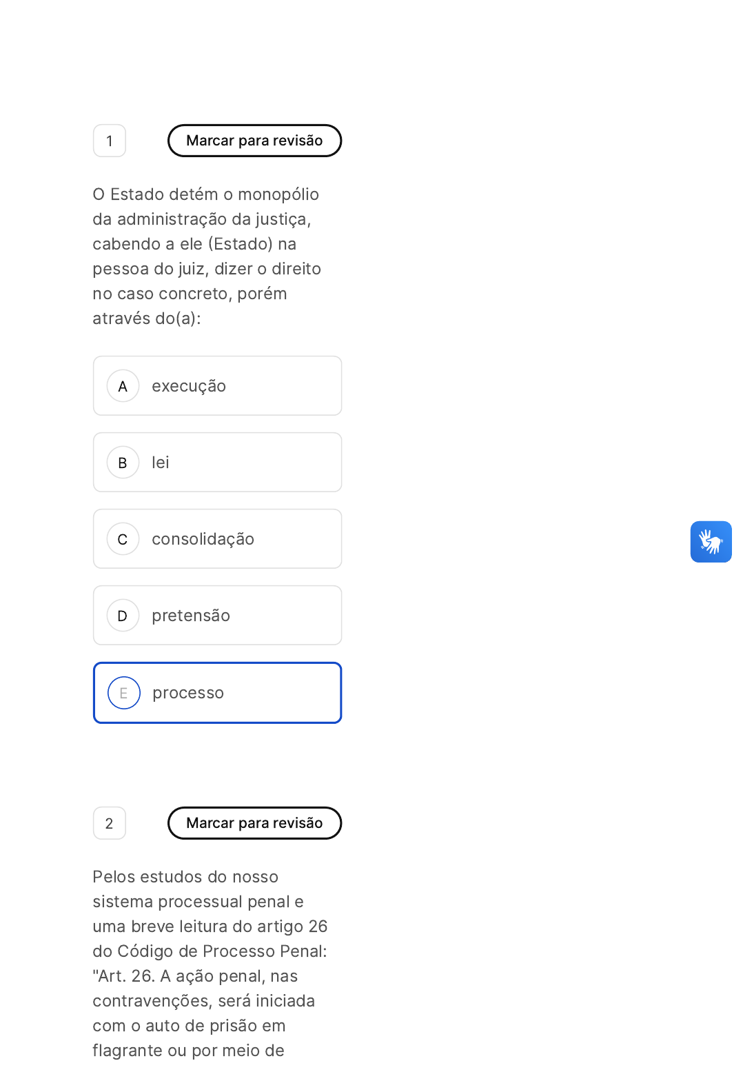743x1083 pixels.
Task: Click the line "Pelos estudos do nosso"
Action: tap(185, 877)
